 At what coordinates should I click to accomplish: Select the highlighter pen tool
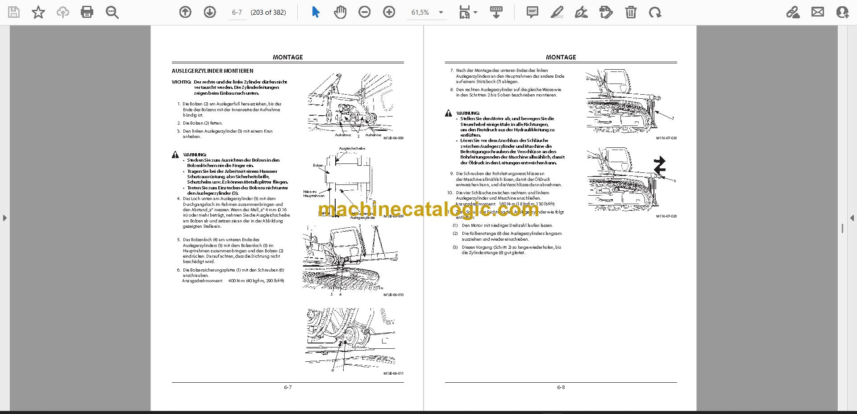(x=557, y=12)
